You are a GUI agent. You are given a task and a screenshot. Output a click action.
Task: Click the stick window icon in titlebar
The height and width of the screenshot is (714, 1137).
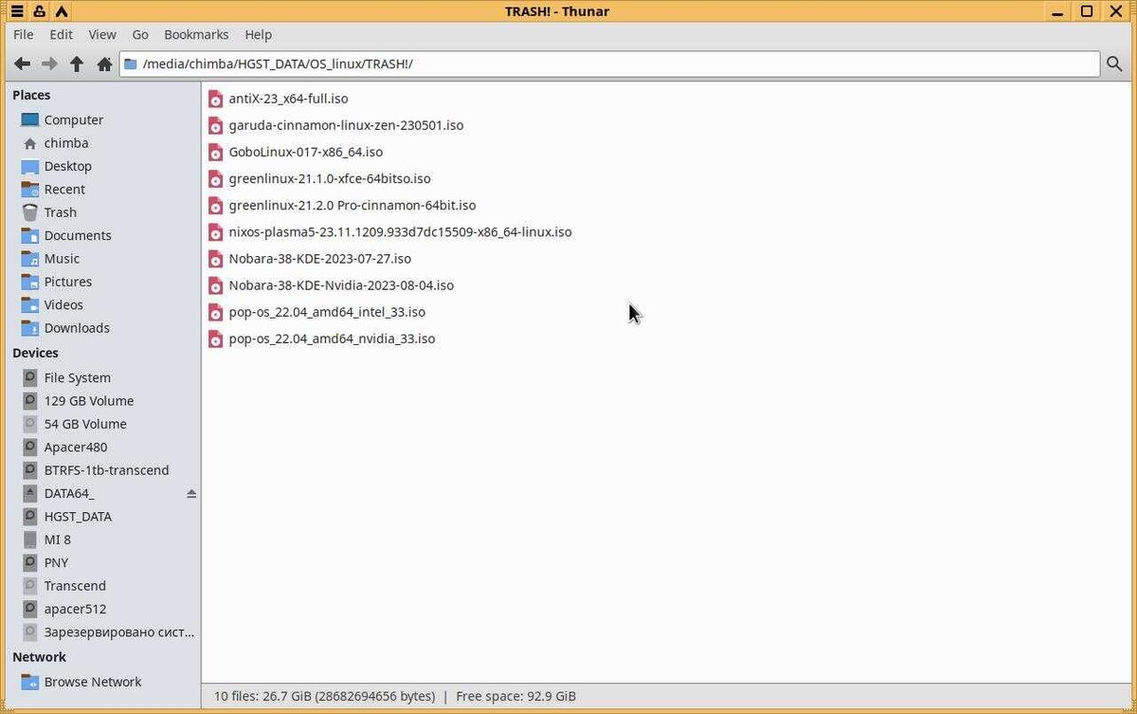pyautogui.click(x=39, y=11)
